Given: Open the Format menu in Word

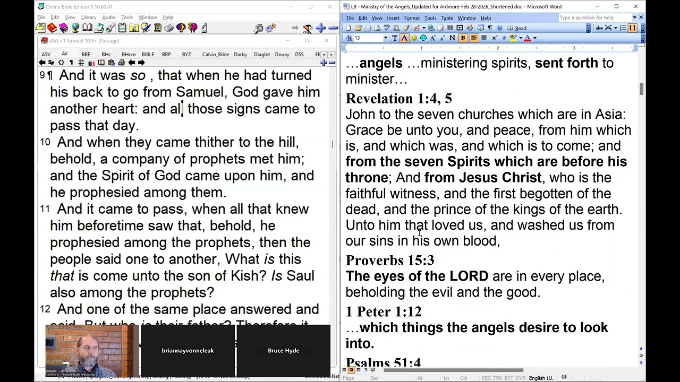Looking at the screenshot, I should [x=412, y=18].
